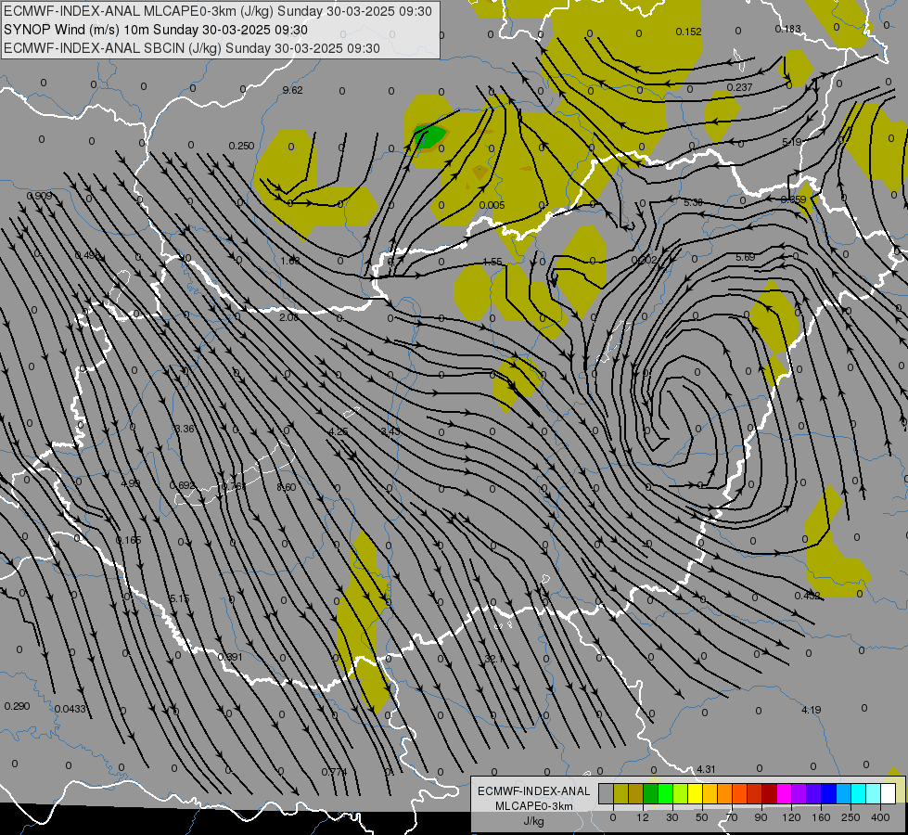
Task: Click the bright green legend swatch
Action: 665,793
